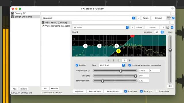Switch to band tab 1
Image resolution: width=184 pixels, height=103 pixels.
108,60
